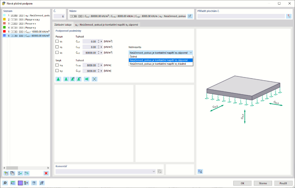Open the Komentář combo box dropdown
The width and height of the screenshot is (295, 188).
click(154, 171)
